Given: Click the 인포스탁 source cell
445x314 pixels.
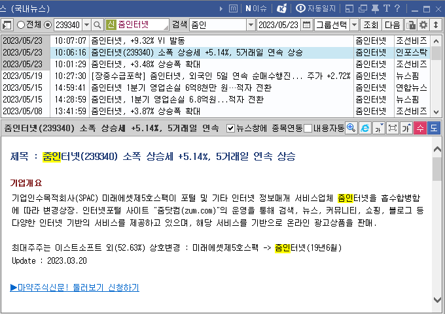Looking at the screenshot, I should pyautogui.click(x=412, y=52).
